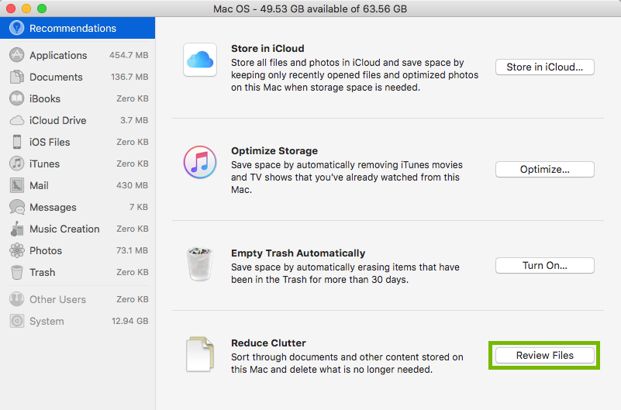The image size is (621, 410).
Task: Select Photos in the sidebar
Action: point(78,250)
